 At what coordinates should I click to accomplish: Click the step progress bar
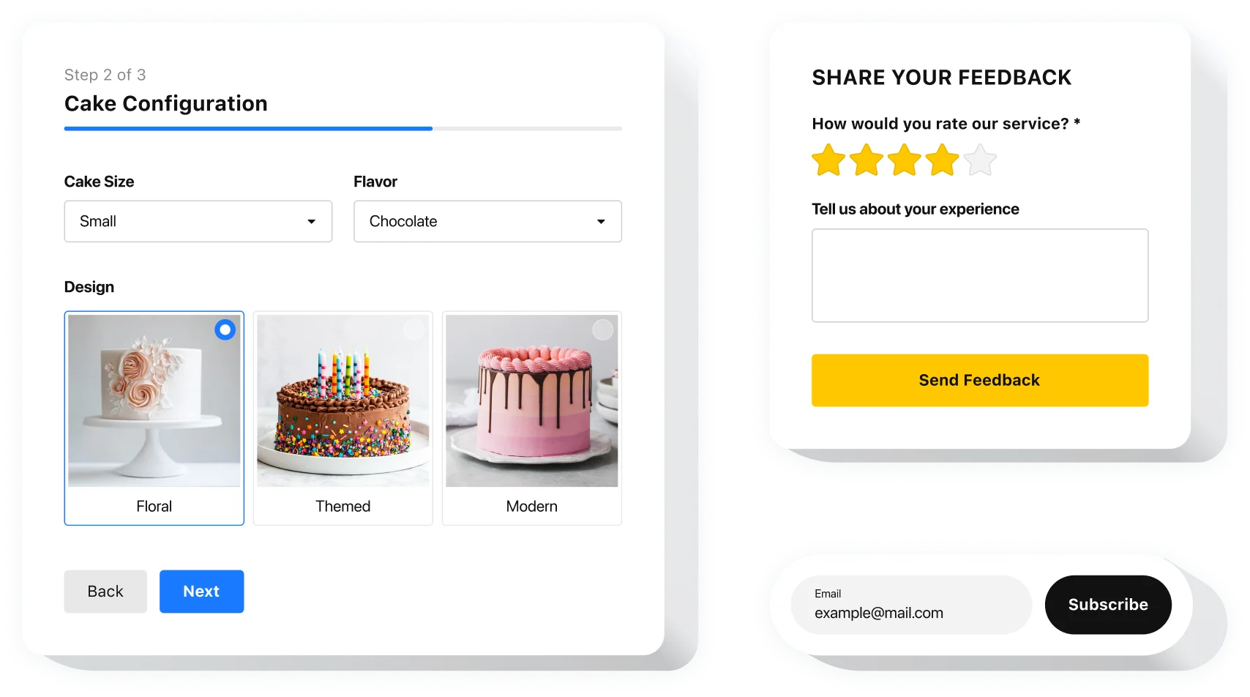tap(343, 129)
